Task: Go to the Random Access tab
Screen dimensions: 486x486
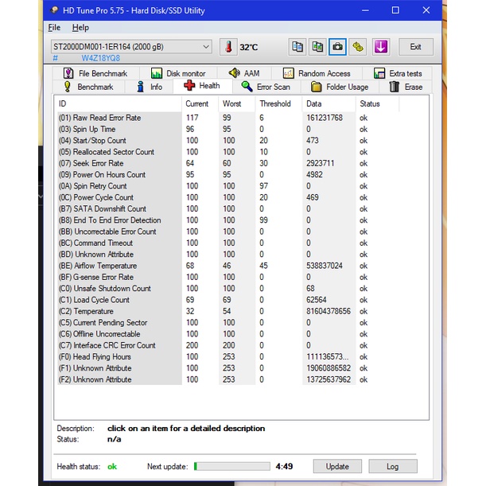Action: (x=316, y=73)
